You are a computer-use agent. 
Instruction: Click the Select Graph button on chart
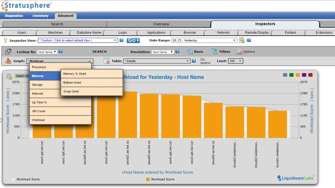click(x=22, y=76)
